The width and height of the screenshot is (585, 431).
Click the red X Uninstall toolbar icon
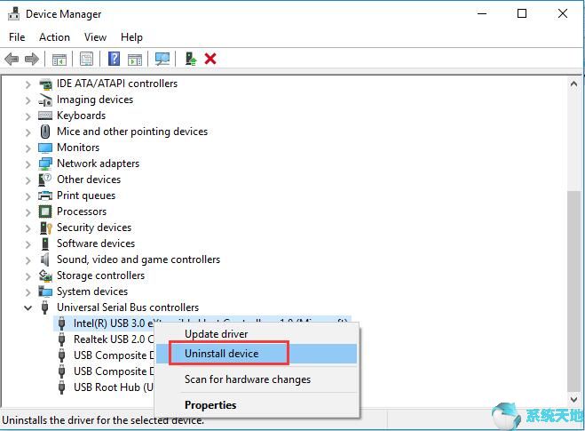tap(210, 59)
